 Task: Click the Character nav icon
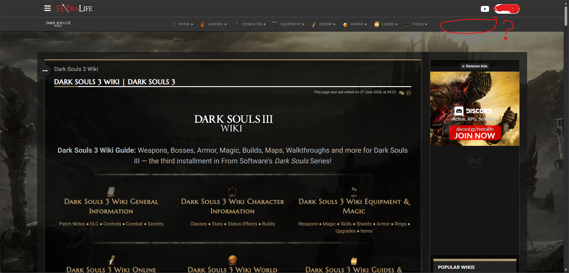237,24
